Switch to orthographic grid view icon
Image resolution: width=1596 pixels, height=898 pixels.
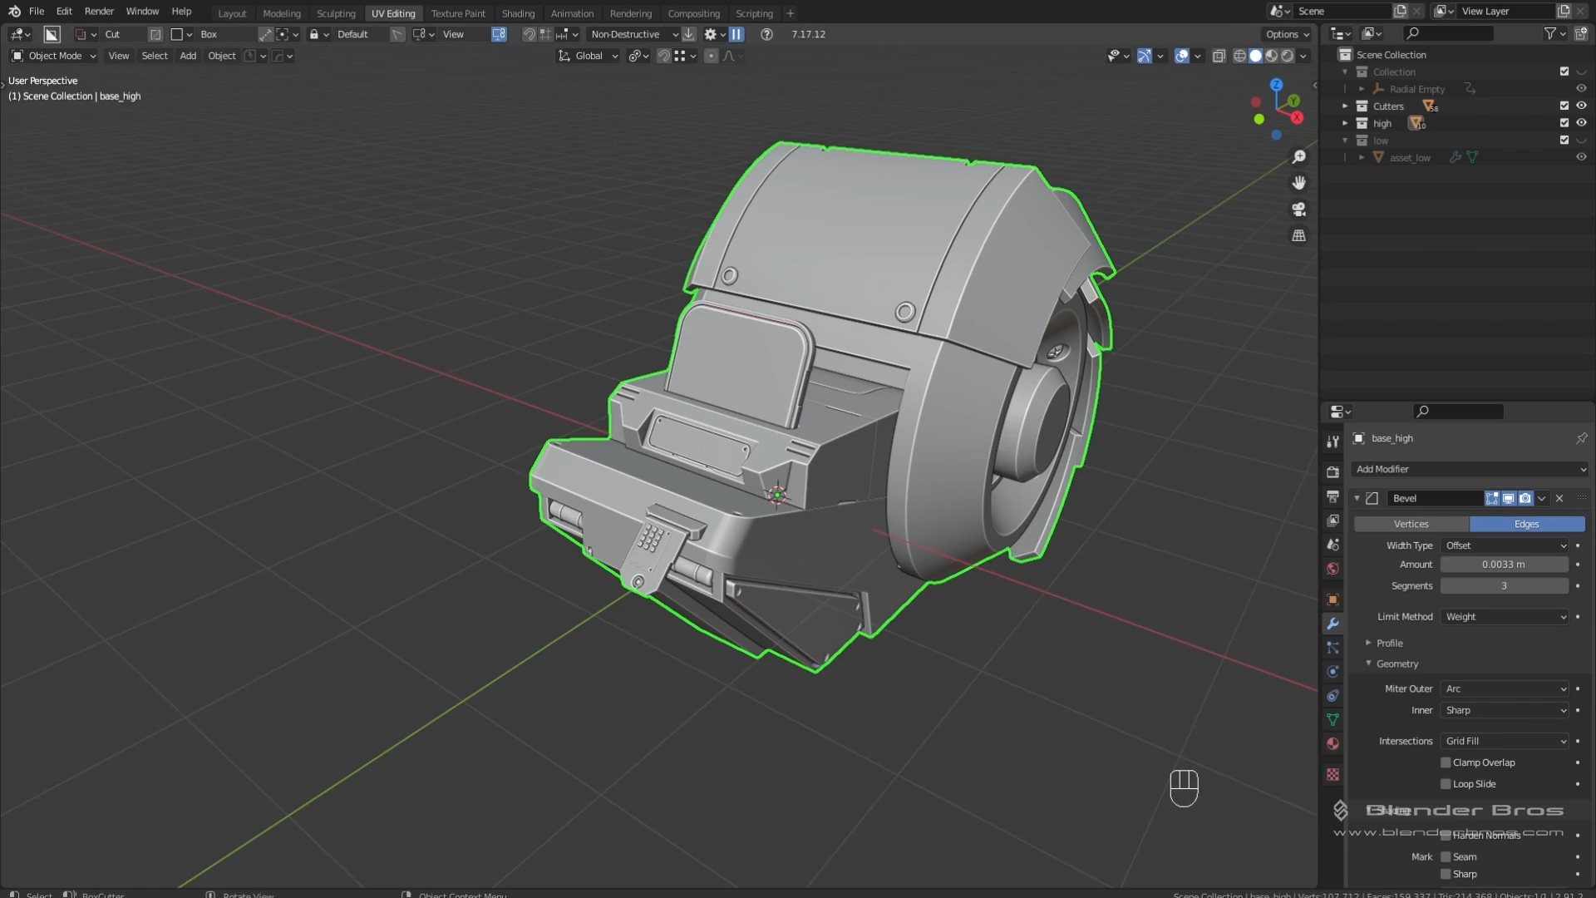coord(1298,236)
